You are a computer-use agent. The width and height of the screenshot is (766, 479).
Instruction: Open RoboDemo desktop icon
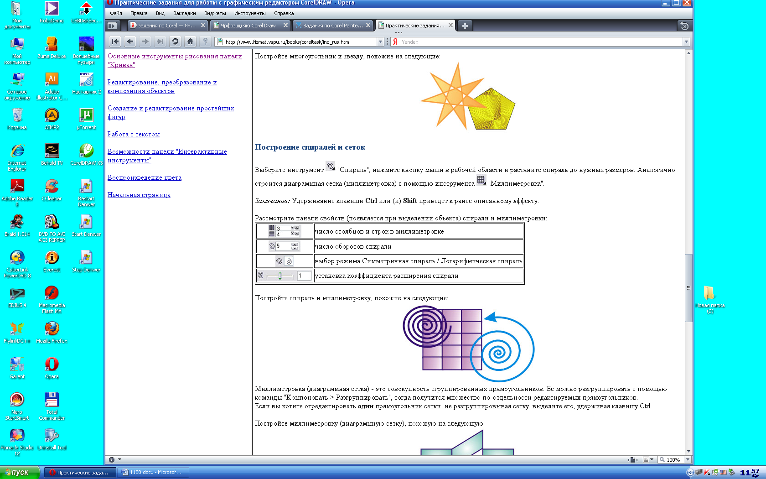52,12
